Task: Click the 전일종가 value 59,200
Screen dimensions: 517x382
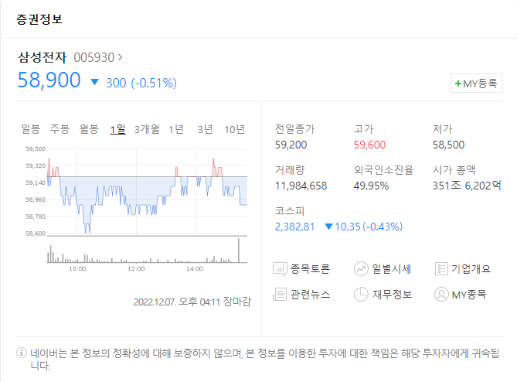Action: pos(291,145)
